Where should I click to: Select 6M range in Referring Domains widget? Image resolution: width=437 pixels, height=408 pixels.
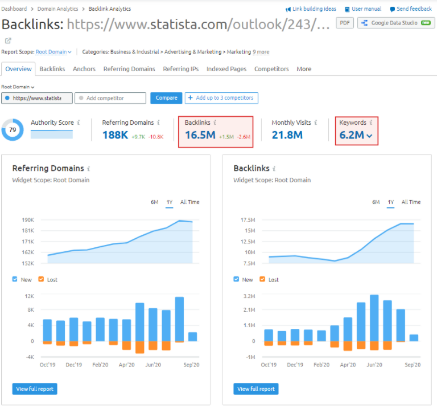coord(154,202)
